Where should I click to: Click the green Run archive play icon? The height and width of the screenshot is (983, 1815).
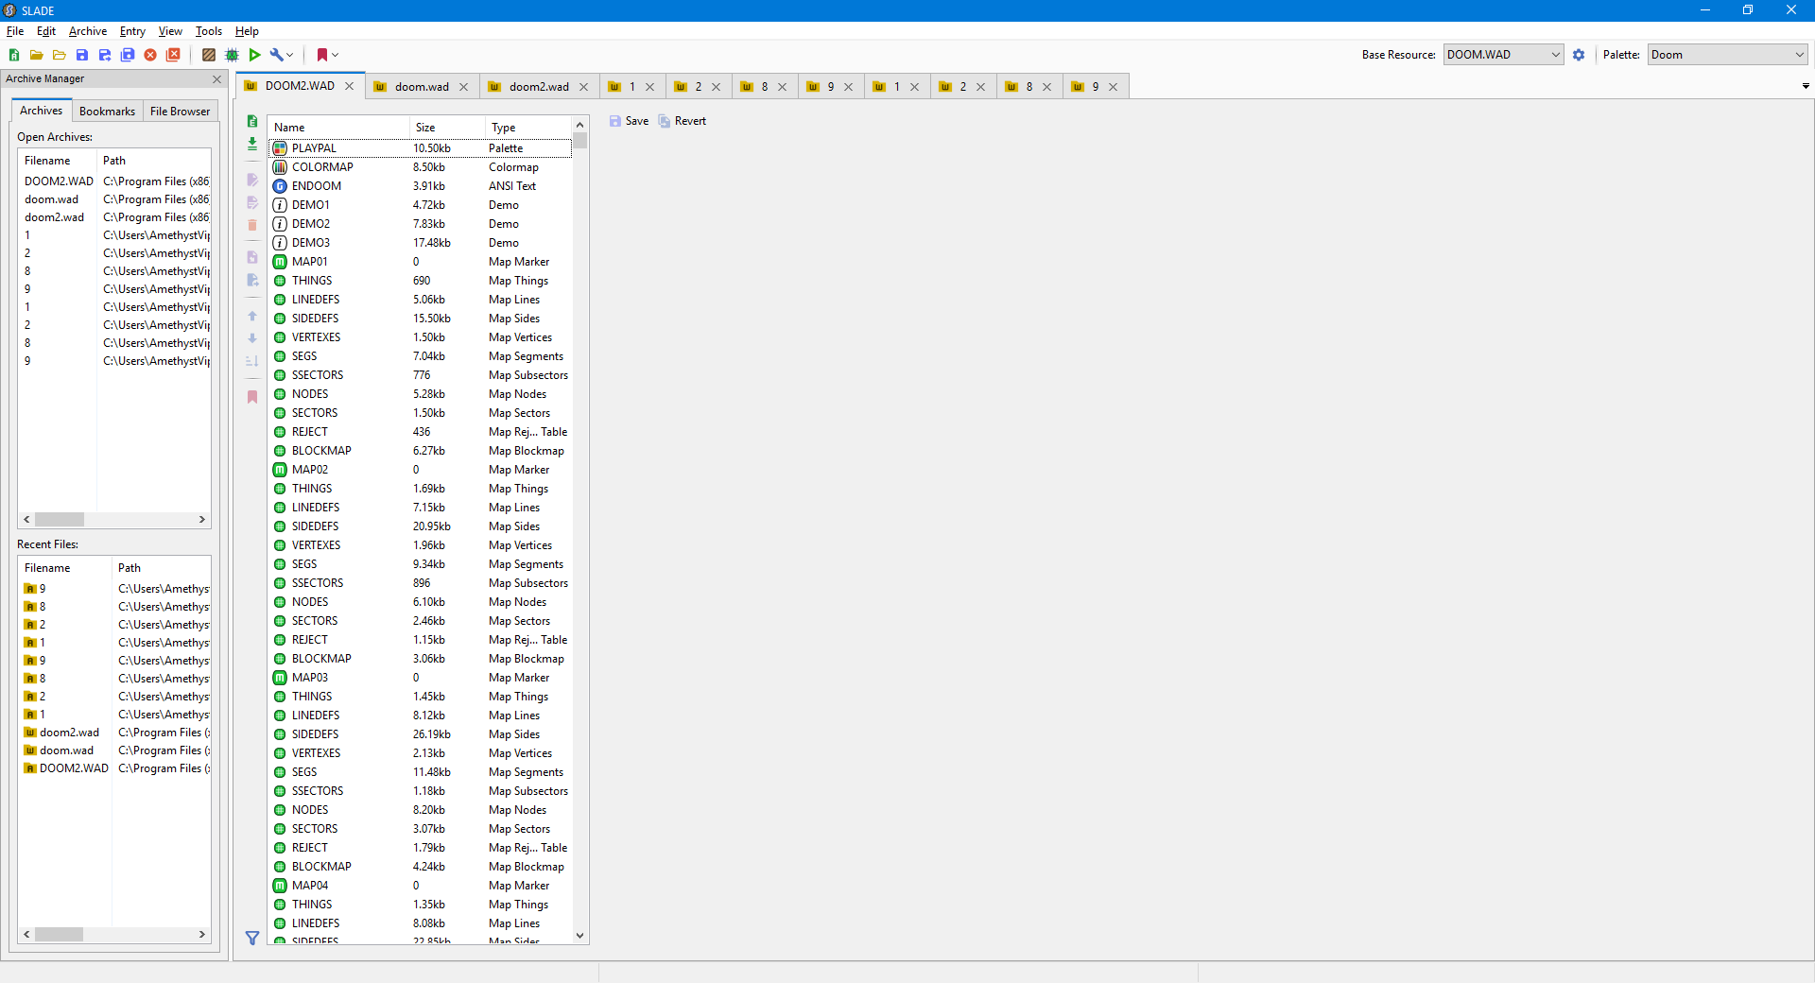[254, 55]
